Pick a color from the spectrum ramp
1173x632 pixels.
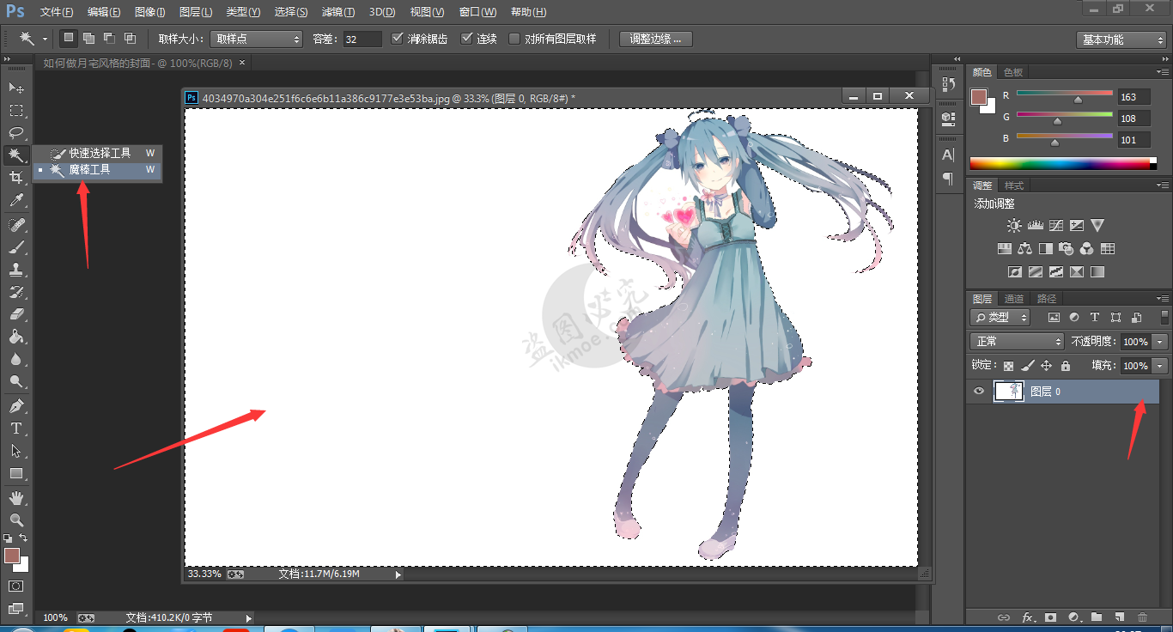coord(1063,163)
